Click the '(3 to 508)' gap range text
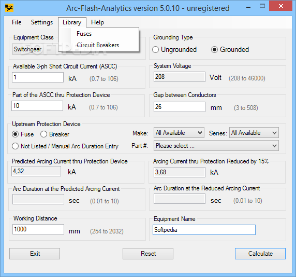The image size is (296, 277). [246, 108]
